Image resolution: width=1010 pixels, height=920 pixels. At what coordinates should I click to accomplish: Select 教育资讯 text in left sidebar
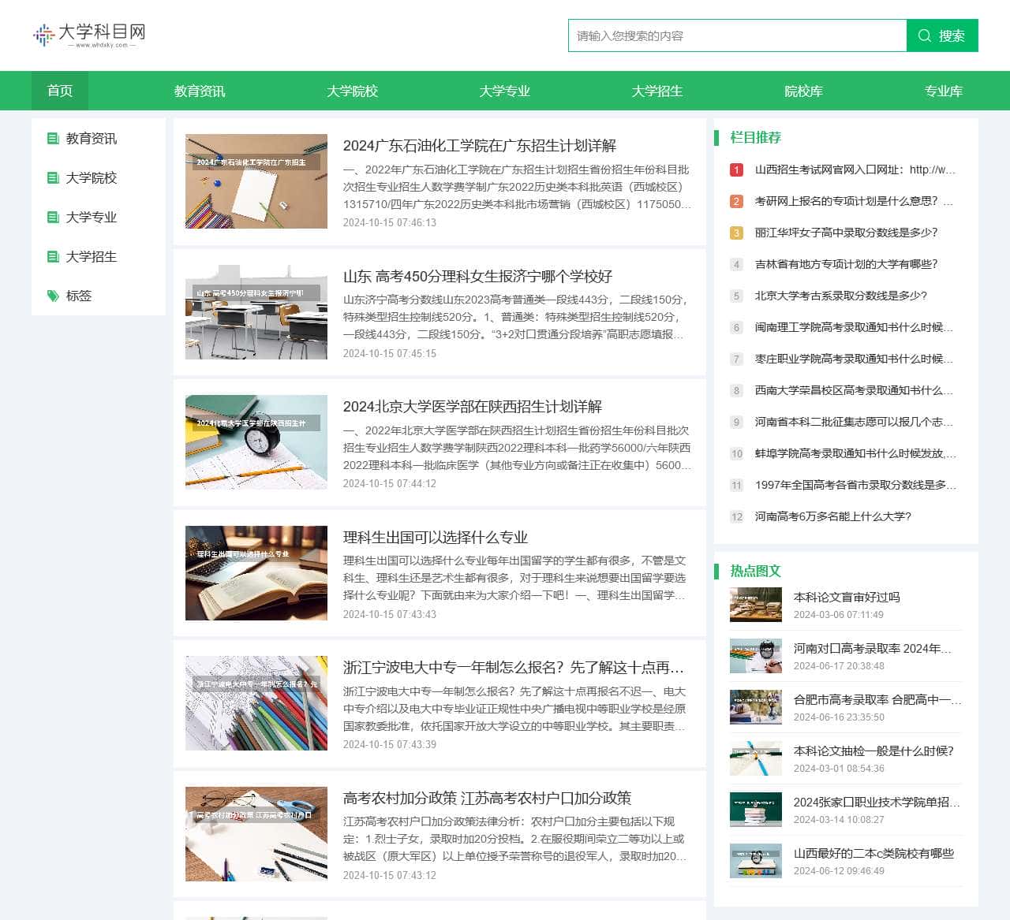pos(92,139)
